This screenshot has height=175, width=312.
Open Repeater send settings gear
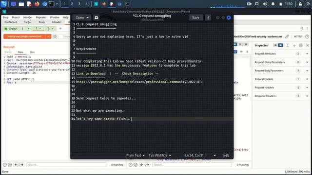(x=55, y=36)
